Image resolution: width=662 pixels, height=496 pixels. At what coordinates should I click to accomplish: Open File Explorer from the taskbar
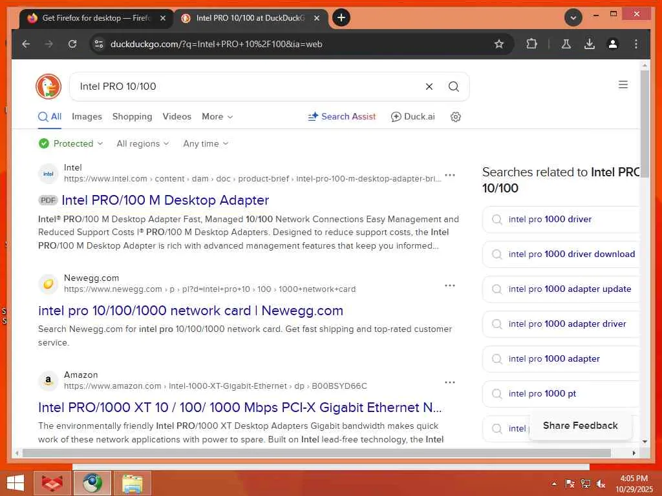click(x=132, y=483)
